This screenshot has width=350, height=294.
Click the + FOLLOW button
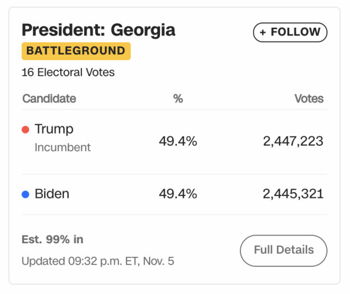[290, 32]
